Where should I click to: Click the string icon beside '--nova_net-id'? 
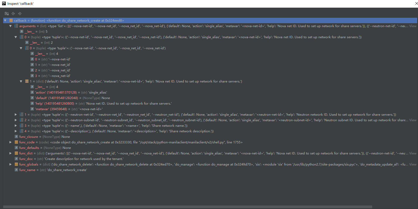click(32, 76)
